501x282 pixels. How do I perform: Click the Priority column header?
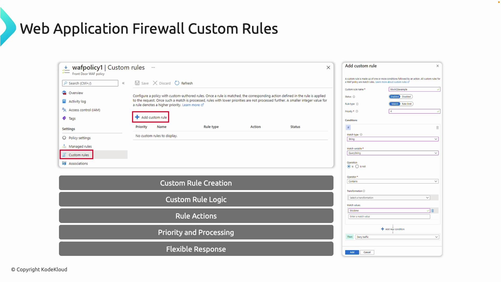coord(141,127)
